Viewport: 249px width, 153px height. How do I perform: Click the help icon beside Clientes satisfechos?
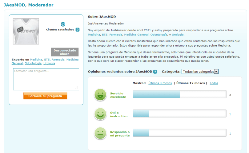78,30
